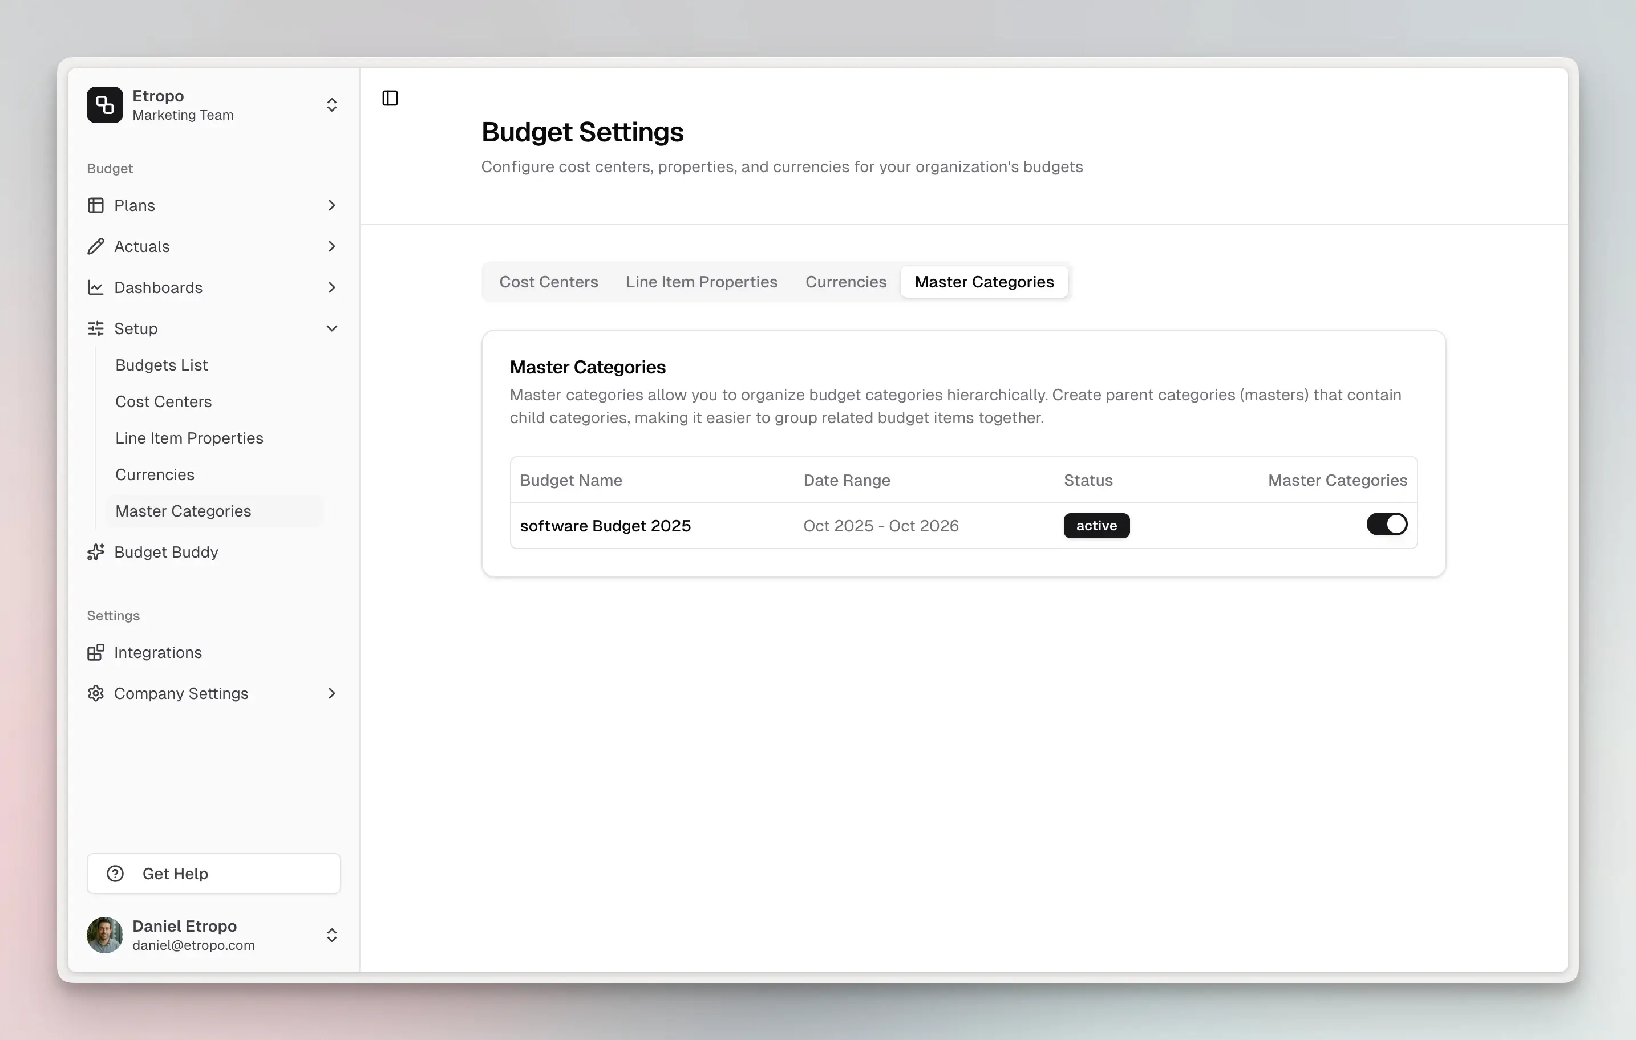
Task: Open the user account menu arrows
Action: [331, 936]
